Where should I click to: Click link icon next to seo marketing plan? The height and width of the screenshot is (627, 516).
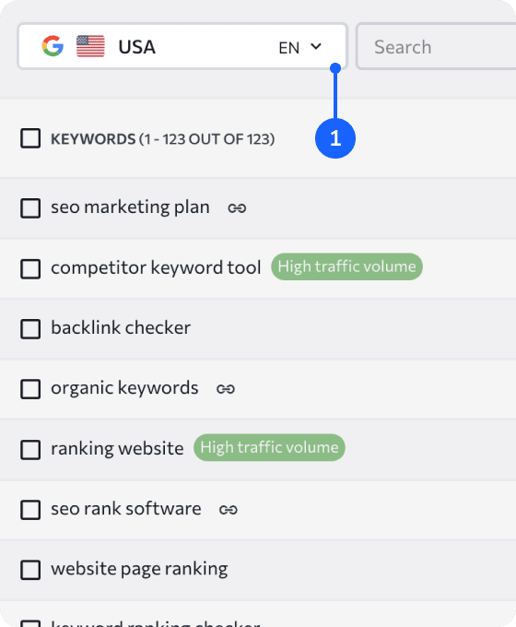(x=237, y=208)
